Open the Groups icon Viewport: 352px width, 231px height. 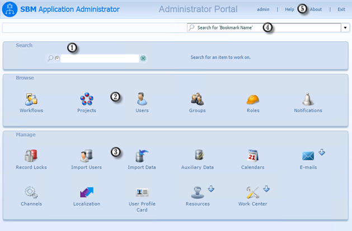(198, 99)
